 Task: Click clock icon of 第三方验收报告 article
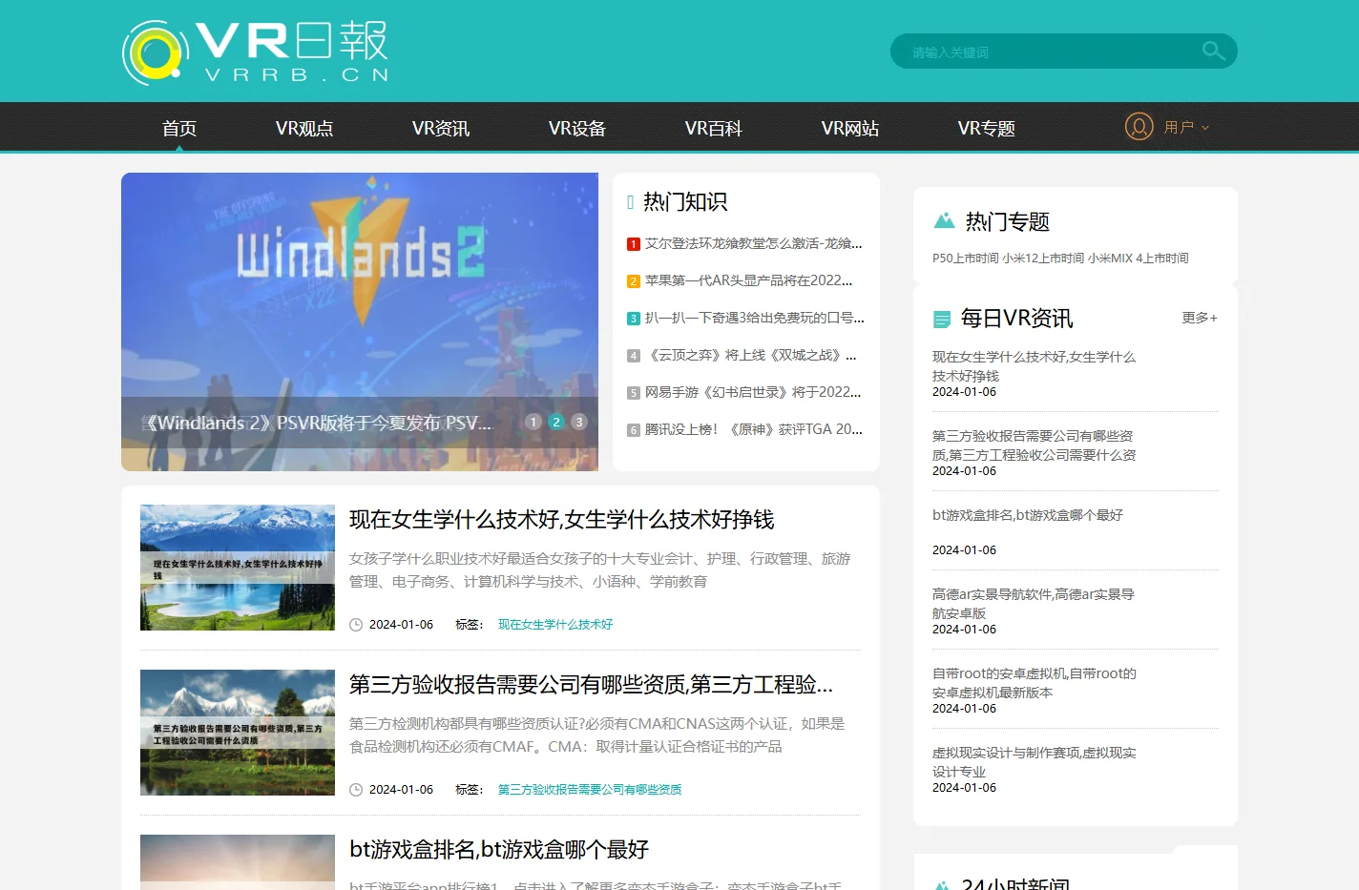point(356,790)
